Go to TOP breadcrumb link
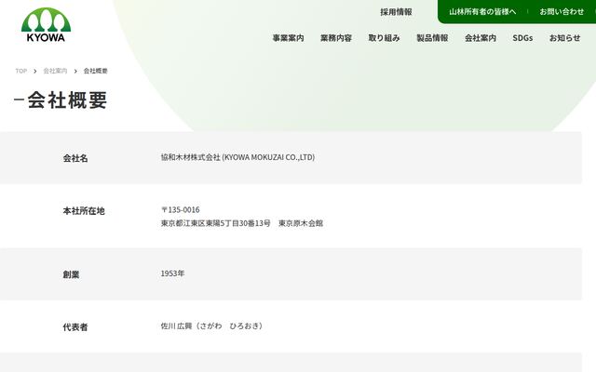Screen dimensions: 596x372 (x=20, y=71)
